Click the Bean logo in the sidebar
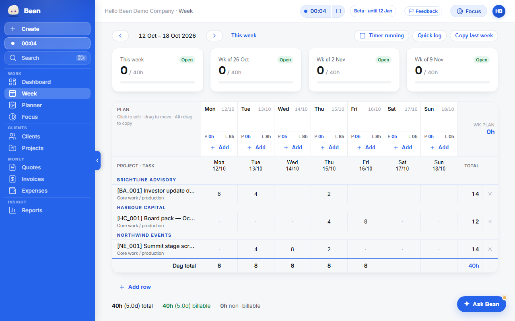This screenshot has height=321, width=515. [x=14, y=11]
